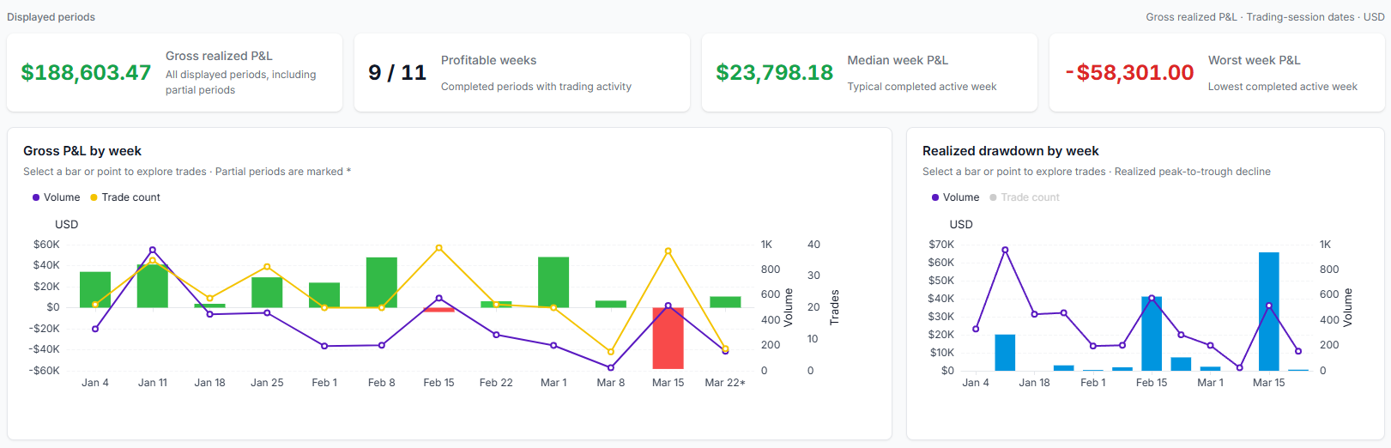The image size is (1391, 448).
Task: Click the 'Worst week P&L' card label
Action: tap(1254, 60)
